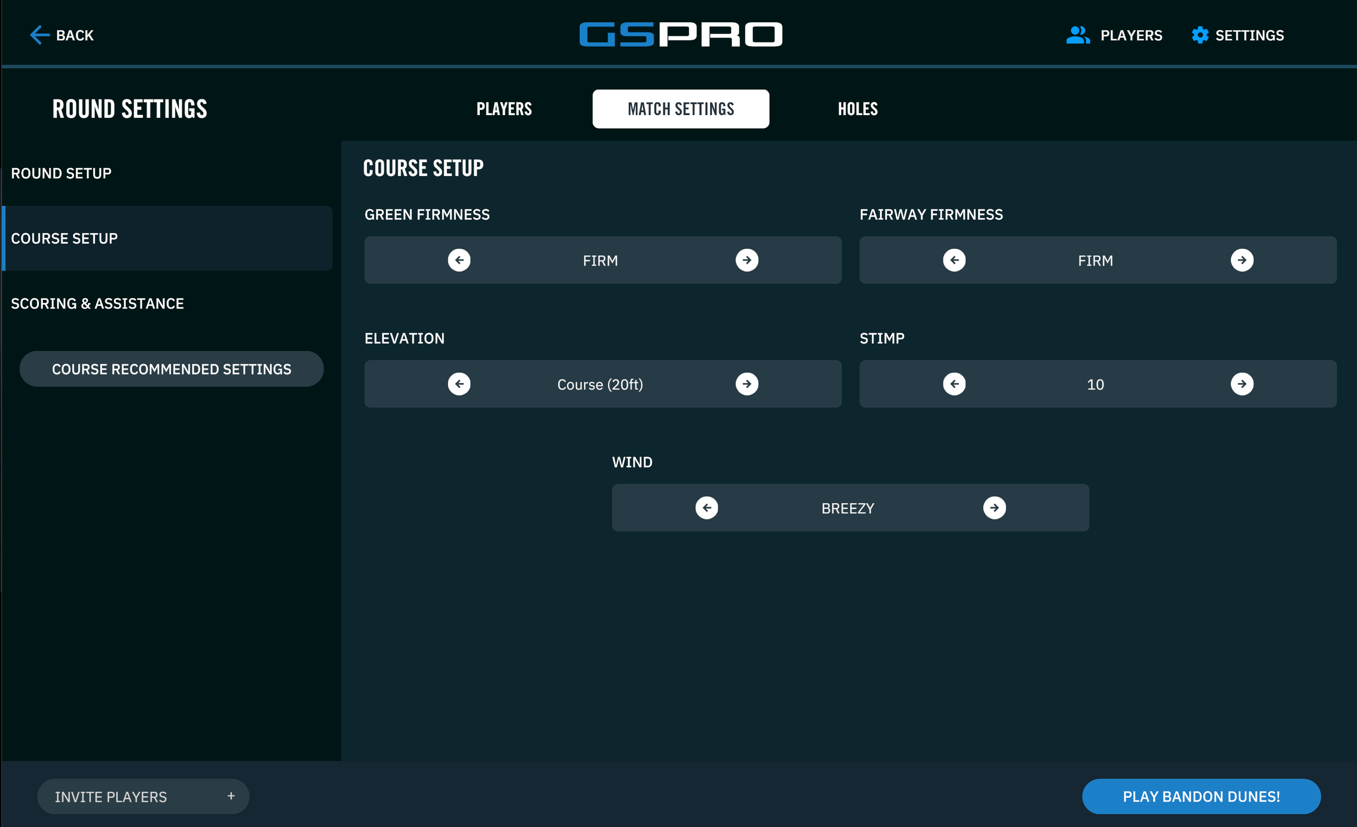Viewport: 1357px width, 827px height.
Task: Click the plus icon on Invite Players
Action: point(231,796)
